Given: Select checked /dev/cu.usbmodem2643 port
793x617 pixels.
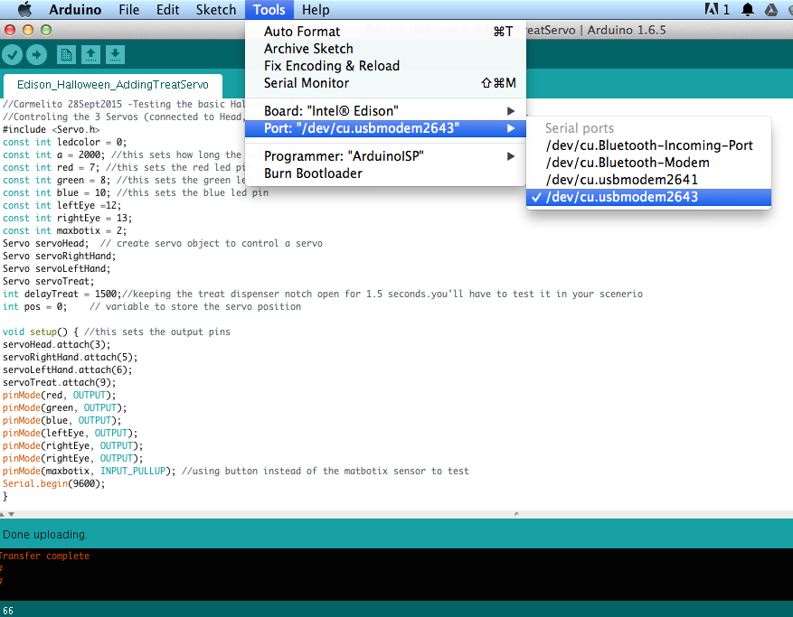Looking at the screenshot, I should pos(649,197).
